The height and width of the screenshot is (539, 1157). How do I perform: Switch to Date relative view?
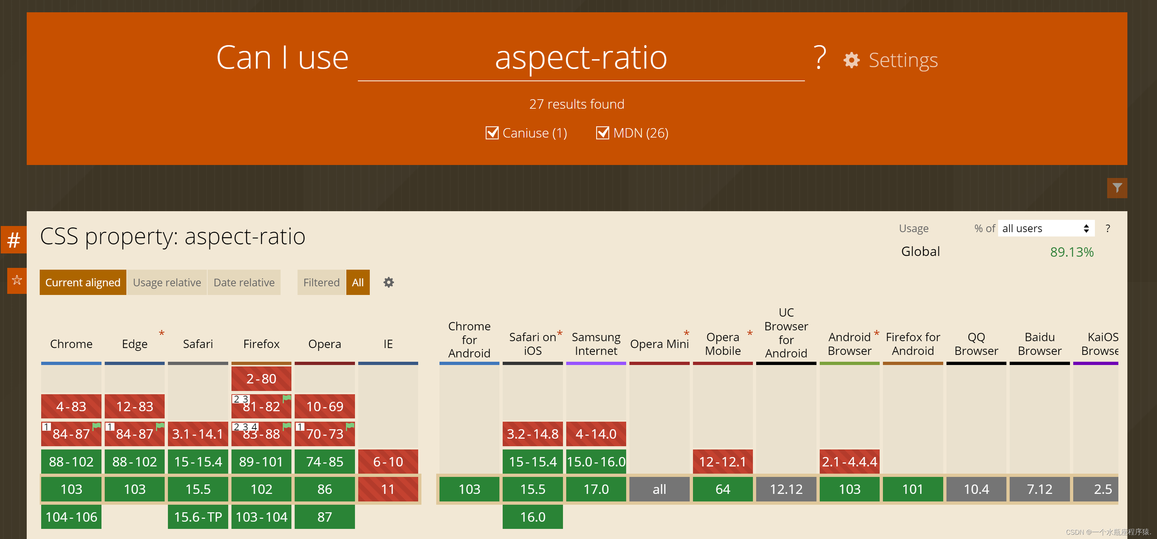coord(244,282)
